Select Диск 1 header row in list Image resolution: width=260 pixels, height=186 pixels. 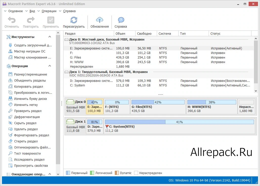[x=159, y=73]
